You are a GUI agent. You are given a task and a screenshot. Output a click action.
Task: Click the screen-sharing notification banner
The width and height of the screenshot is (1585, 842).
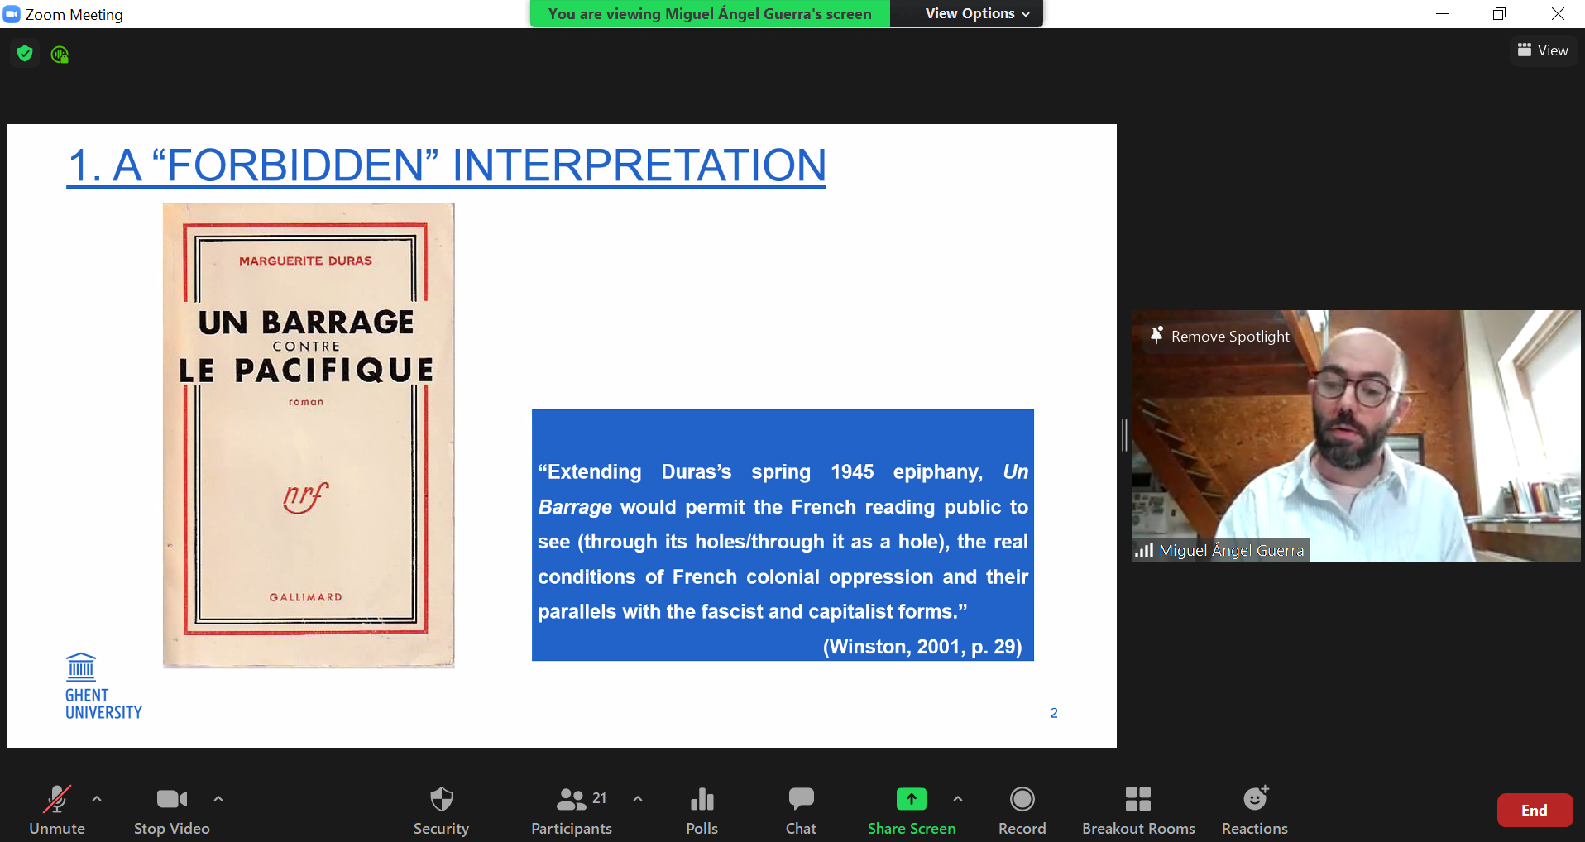click(710, 14)
